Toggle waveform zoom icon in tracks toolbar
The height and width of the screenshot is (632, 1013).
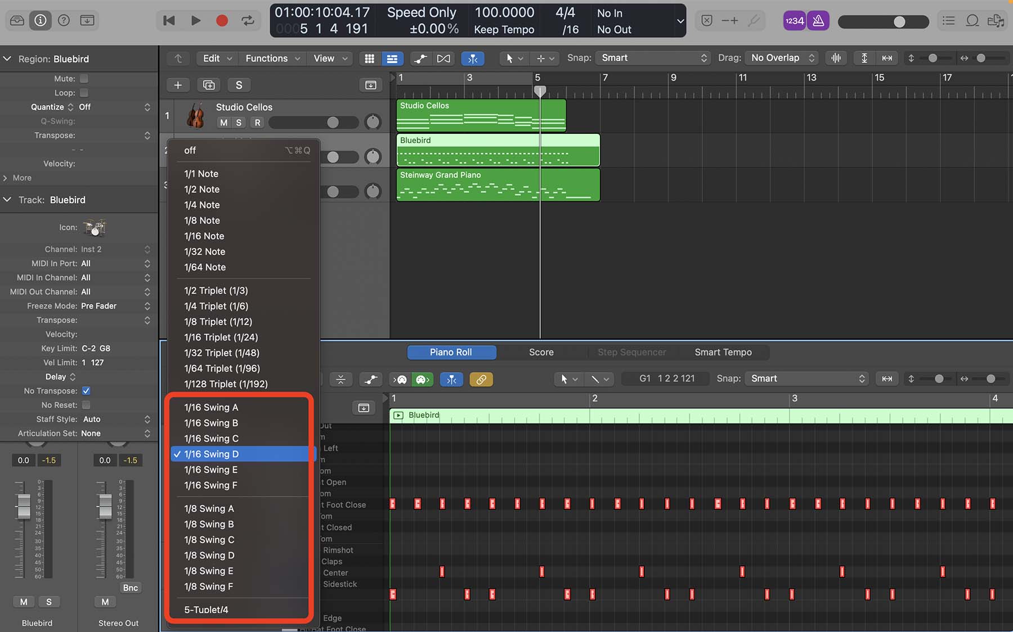point(836,58)
